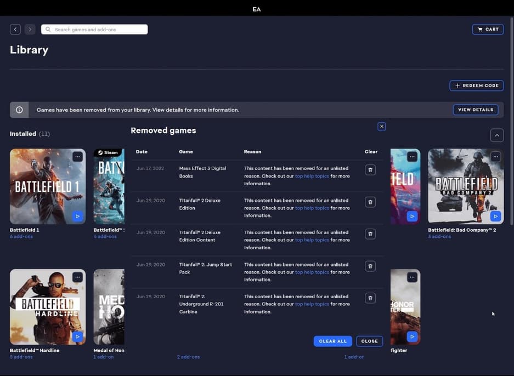Play Battlefield: Bad Company 2

pyautogui.click(x=495, y=216)
